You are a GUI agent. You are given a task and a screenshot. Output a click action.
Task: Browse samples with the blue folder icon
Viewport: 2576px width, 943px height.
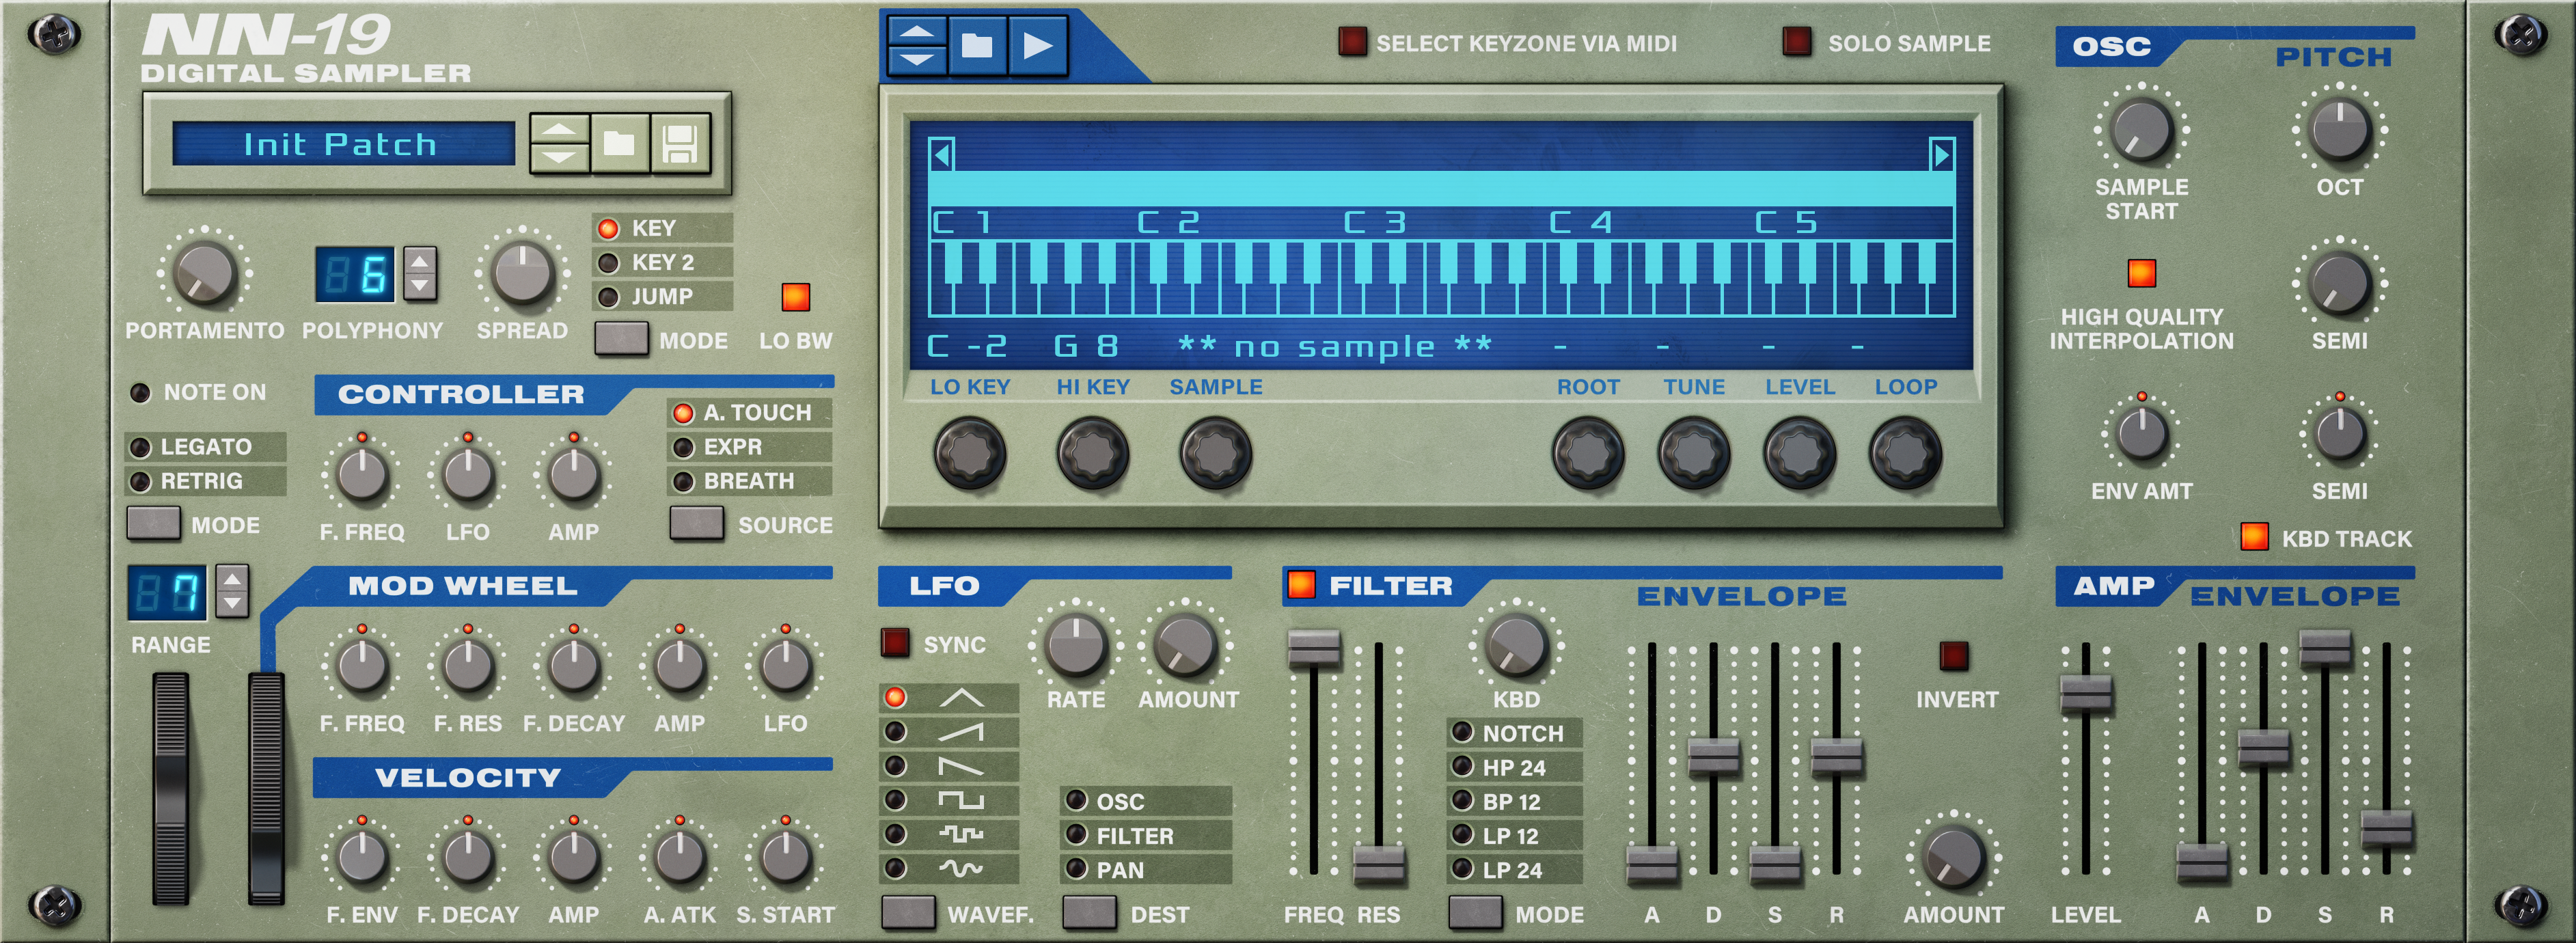point(977,45)
